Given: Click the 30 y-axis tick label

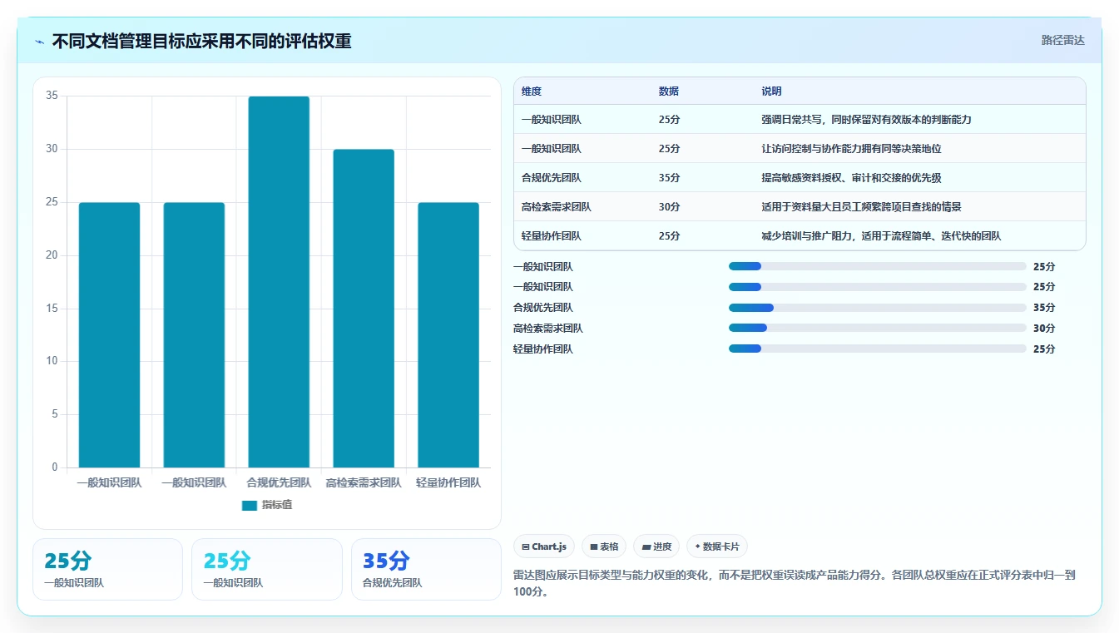Looking at the screenshot, I should pos(52,149).
